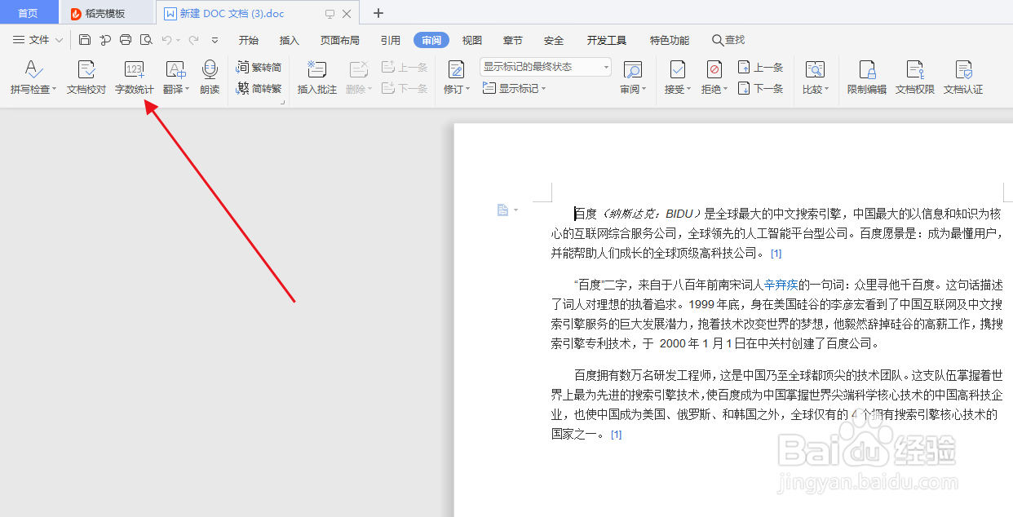Image resolution: width=1013 pixels, height=517 pixels.
Task: Switch to the 引用 ribbon tab
Action: click(x=390, y=40)
